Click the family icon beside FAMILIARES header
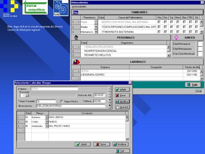205x154 pixels. (76, 12)
